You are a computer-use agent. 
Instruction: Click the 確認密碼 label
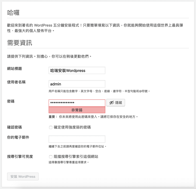click(14, 127)
